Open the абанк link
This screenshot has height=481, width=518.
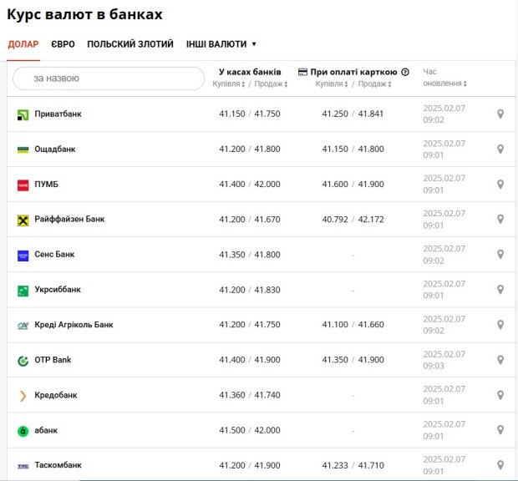tap(46, 430)
